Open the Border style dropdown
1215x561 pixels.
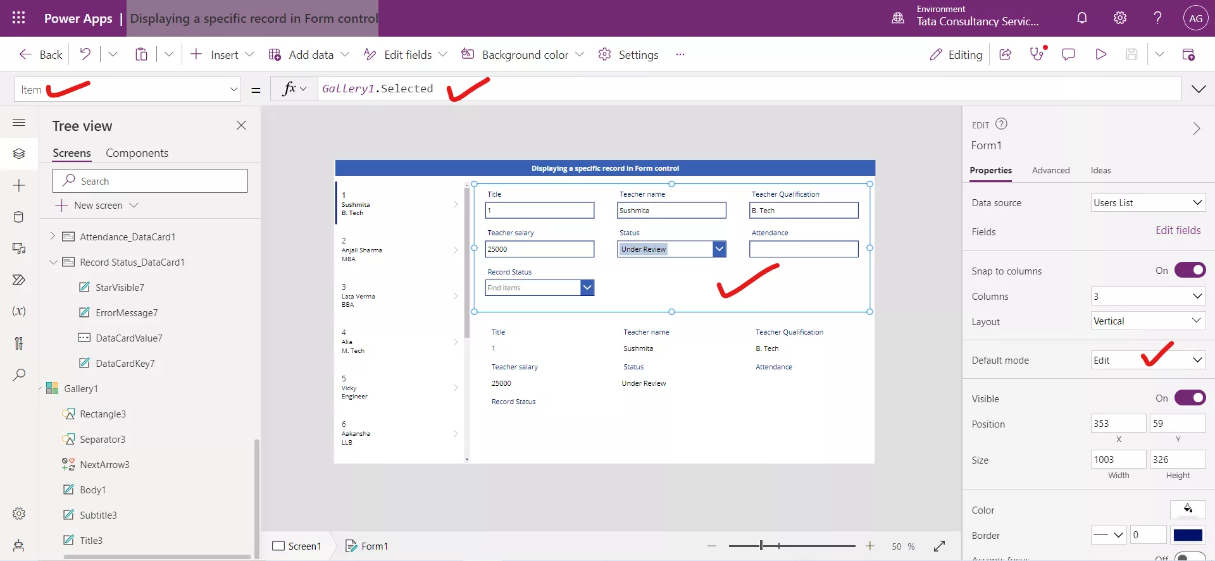1109,535
